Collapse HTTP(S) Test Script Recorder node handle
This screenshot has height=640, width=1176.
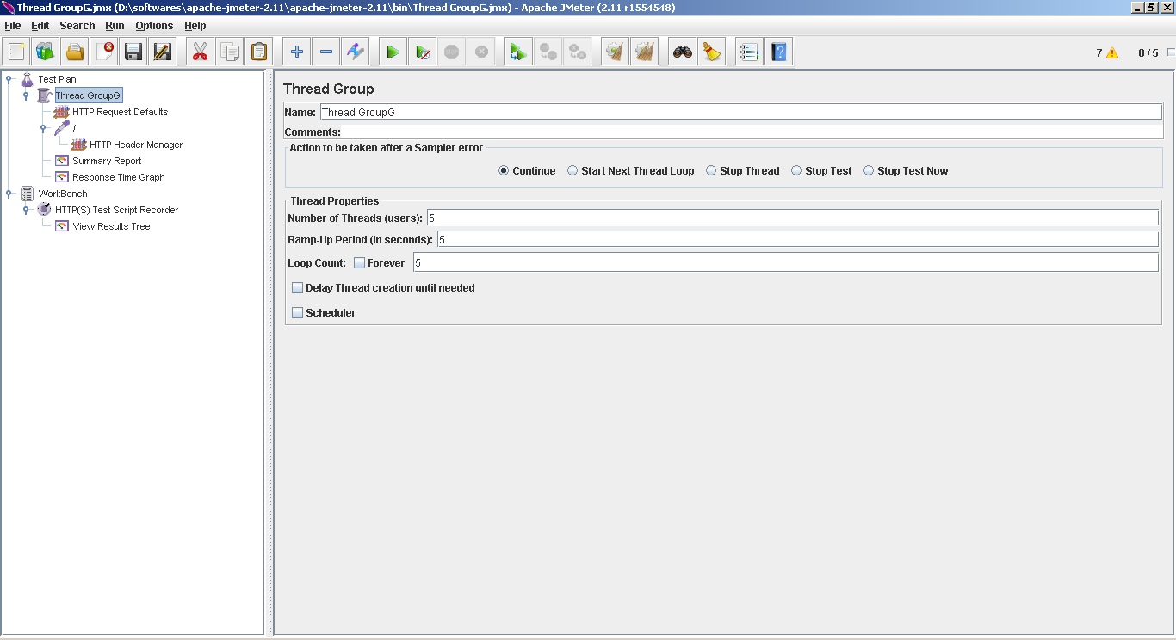(26, 210)
